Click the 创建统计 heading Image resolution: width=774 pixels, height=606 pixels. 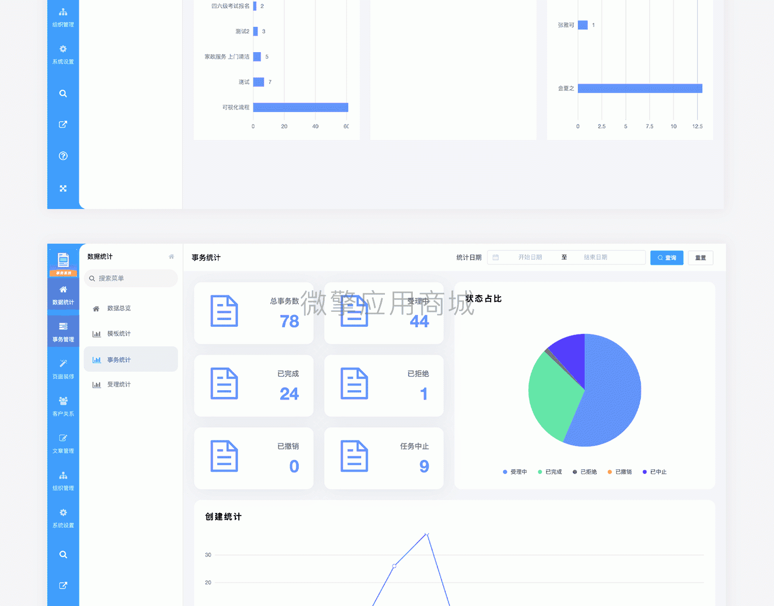(223, 517)
